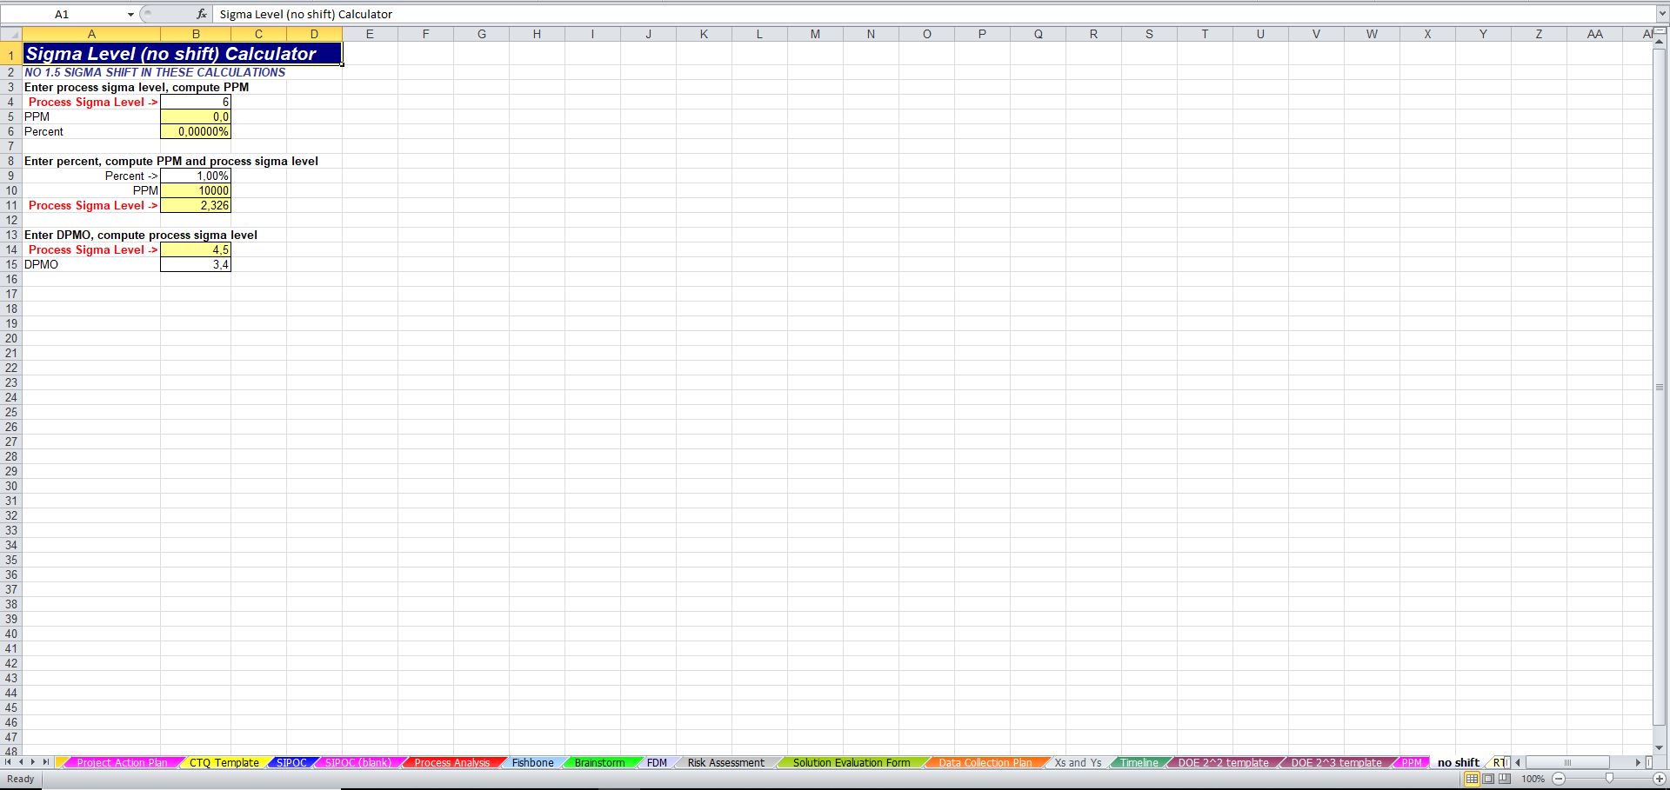Go to previous sheet tab arrow
This screenshot has width=1670, height=790.
[21, 762]
